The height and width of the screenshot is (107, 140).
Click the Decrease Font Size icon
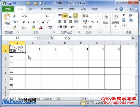coord(48,22)
